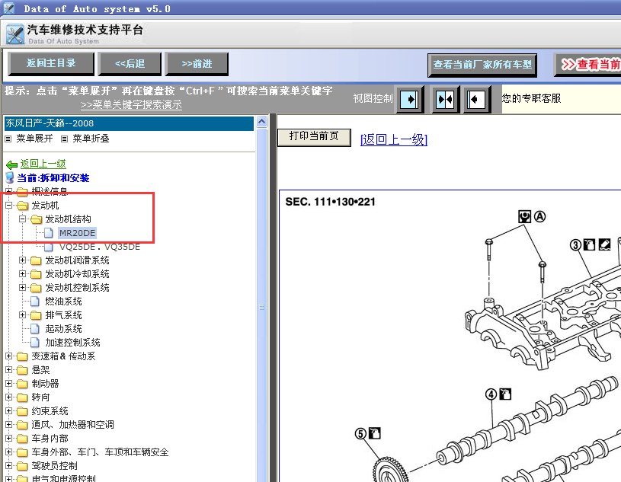Click the 菜单展开 expand-all icon
The height and width of the screenshot is (482, 621).
tap(8, 139)
